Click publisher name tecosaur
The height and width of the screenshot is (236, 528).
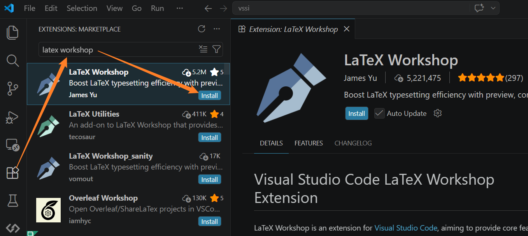coord(82,136)
